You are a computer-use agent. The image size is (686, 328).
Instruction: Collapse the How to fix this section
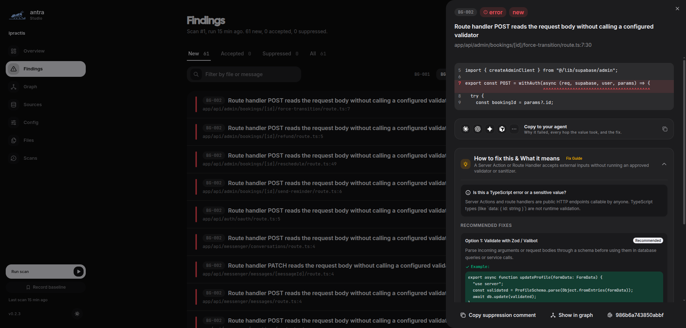[664, 164]
